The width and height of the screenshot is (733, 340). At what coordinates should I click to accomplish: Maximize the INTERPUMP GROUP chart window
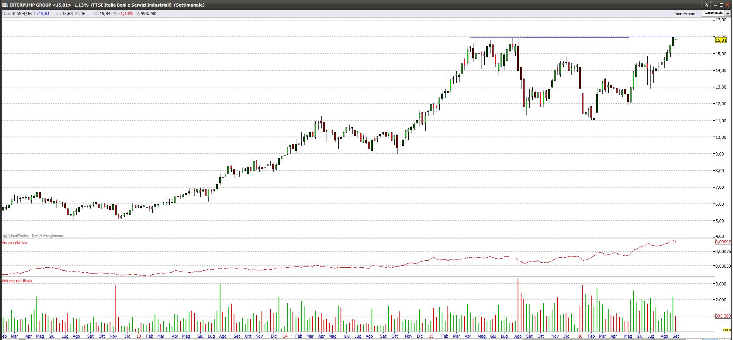point(721,5)
